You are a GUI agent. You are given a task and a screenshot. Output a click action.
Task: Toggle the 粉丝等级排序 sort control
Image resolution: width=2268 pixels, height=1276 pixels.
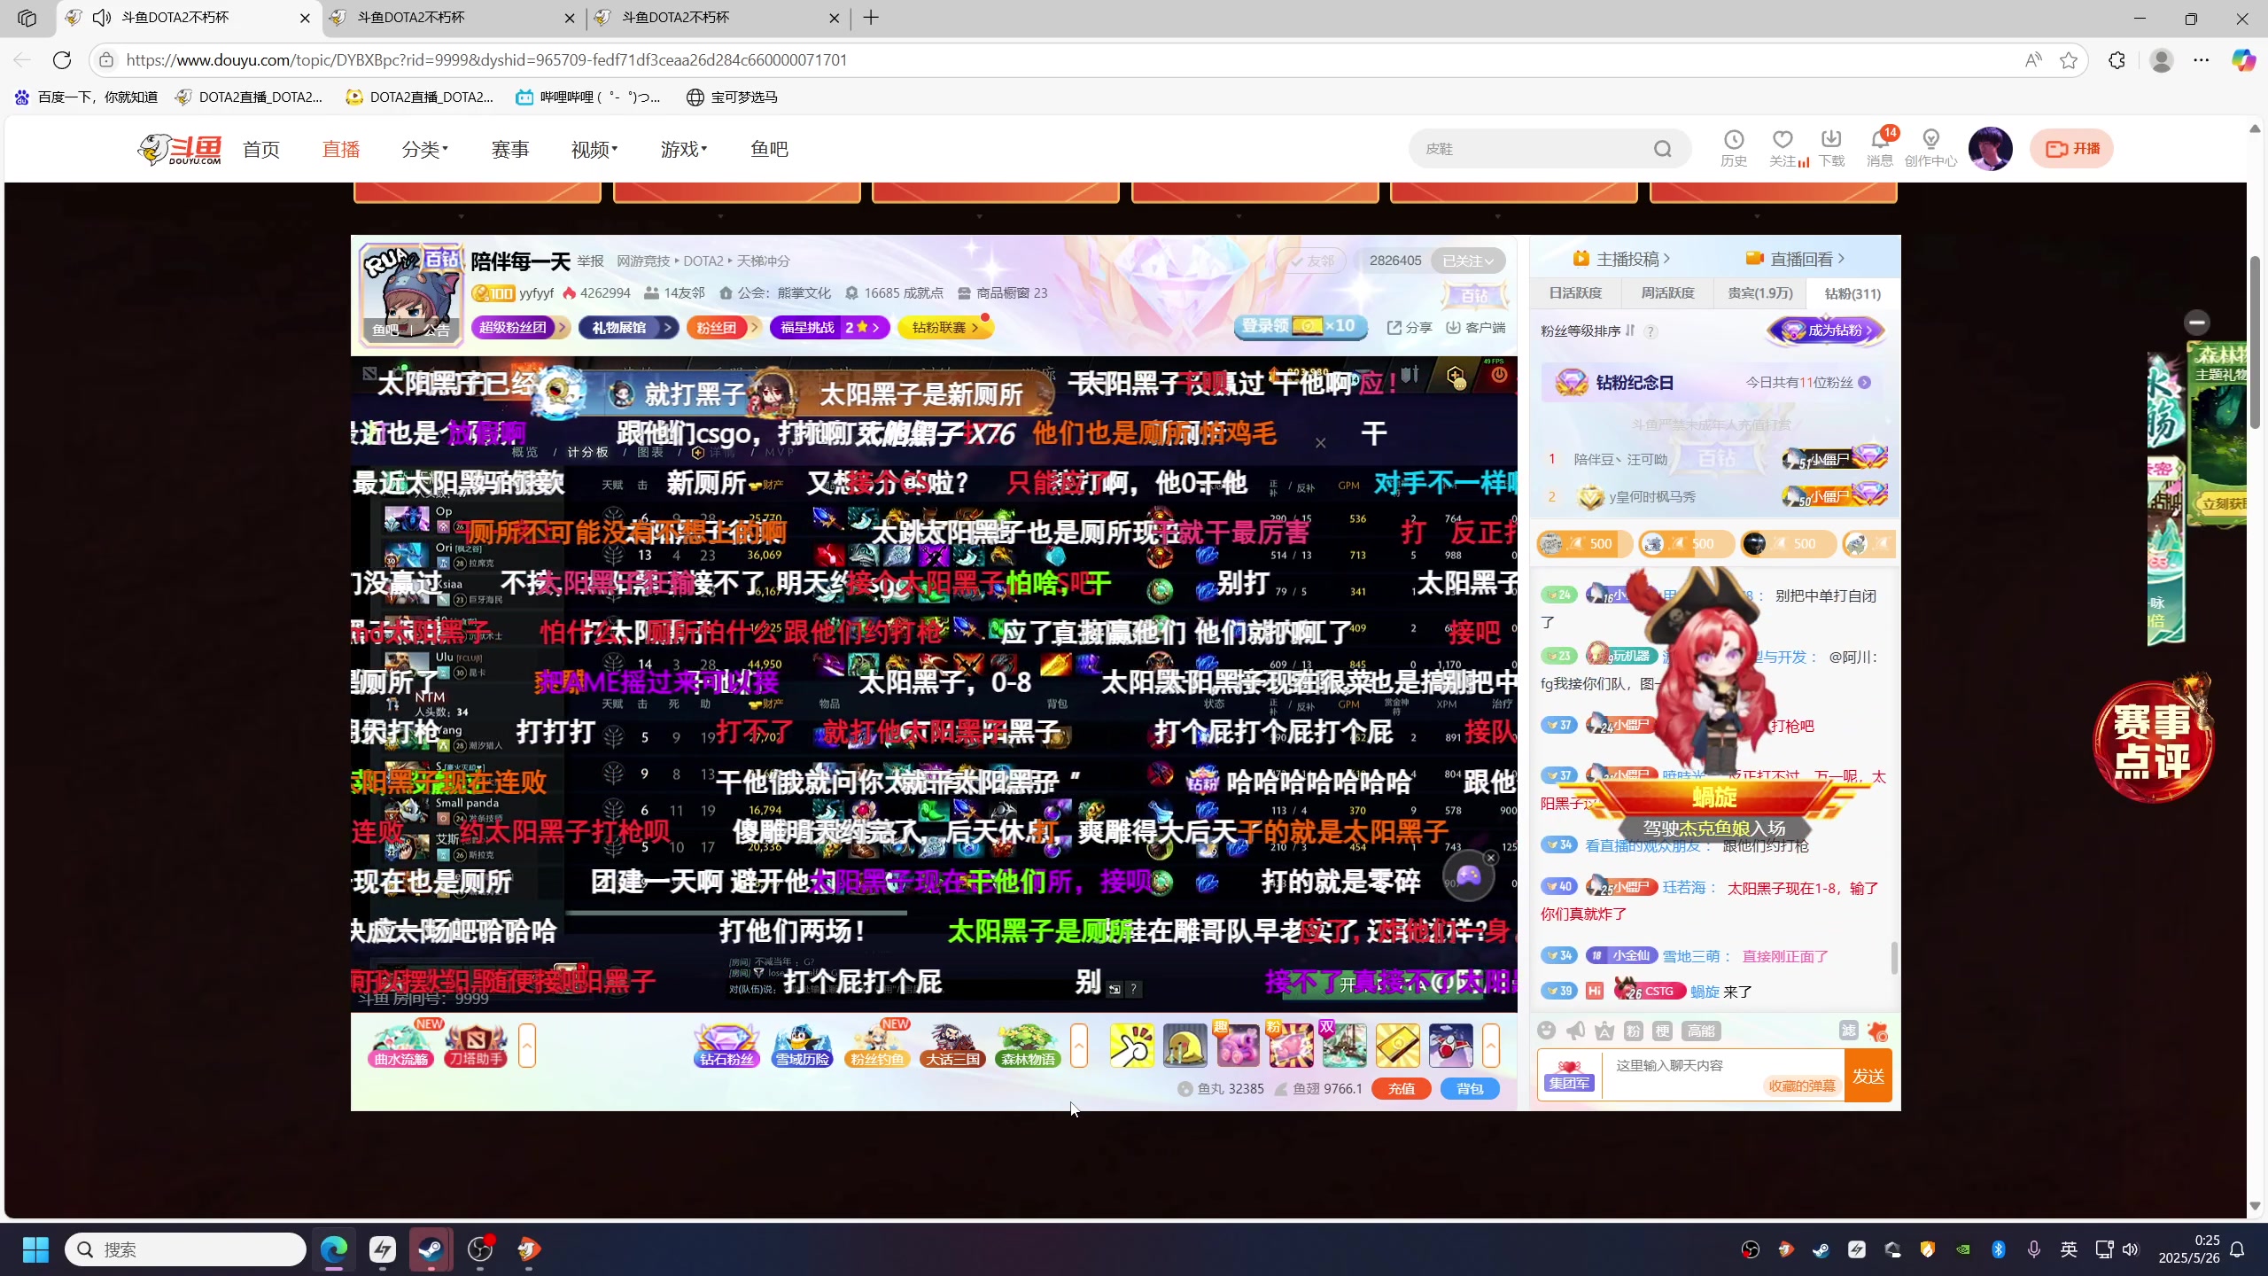(1588, 331)
